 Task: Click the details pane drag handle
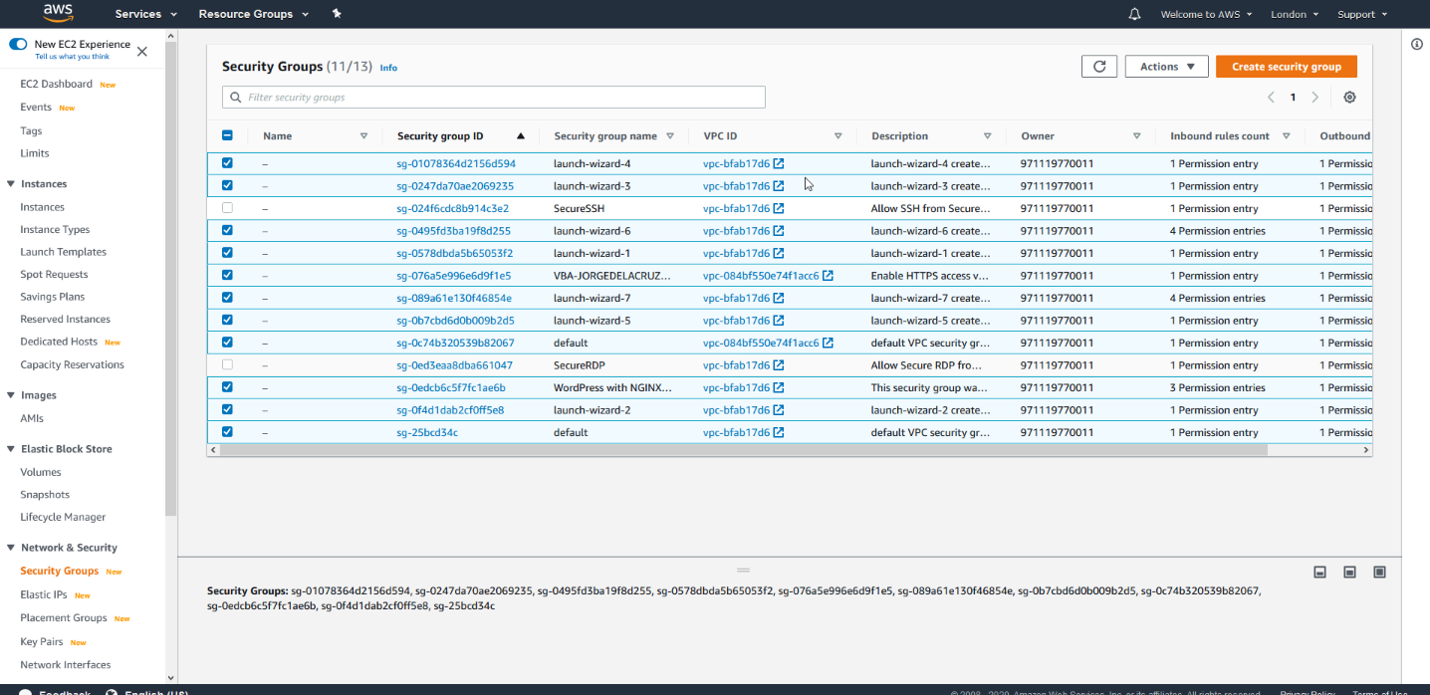[x=743, y=571]
